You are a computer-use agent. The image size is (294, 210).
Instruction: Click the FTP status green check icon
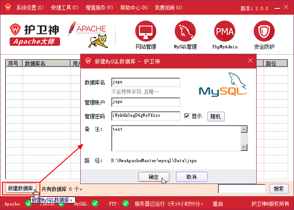pyautogui.click(x=126, y=204)
